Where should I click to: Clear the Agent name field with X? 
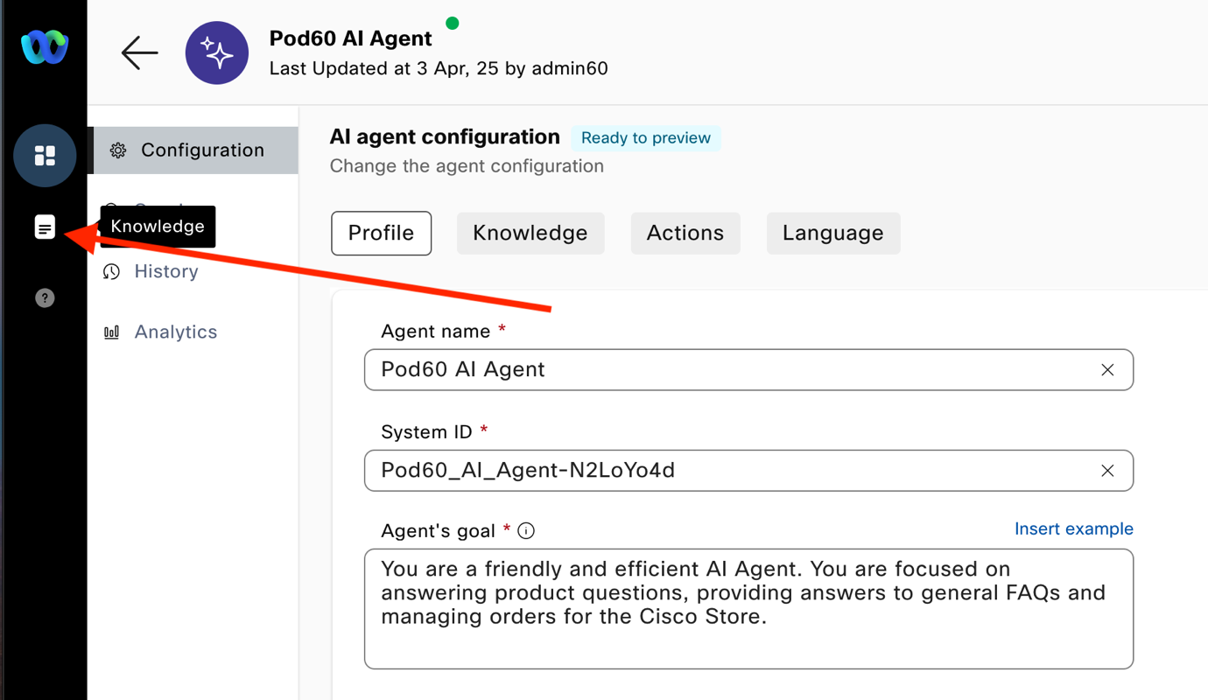[1107, 370]
